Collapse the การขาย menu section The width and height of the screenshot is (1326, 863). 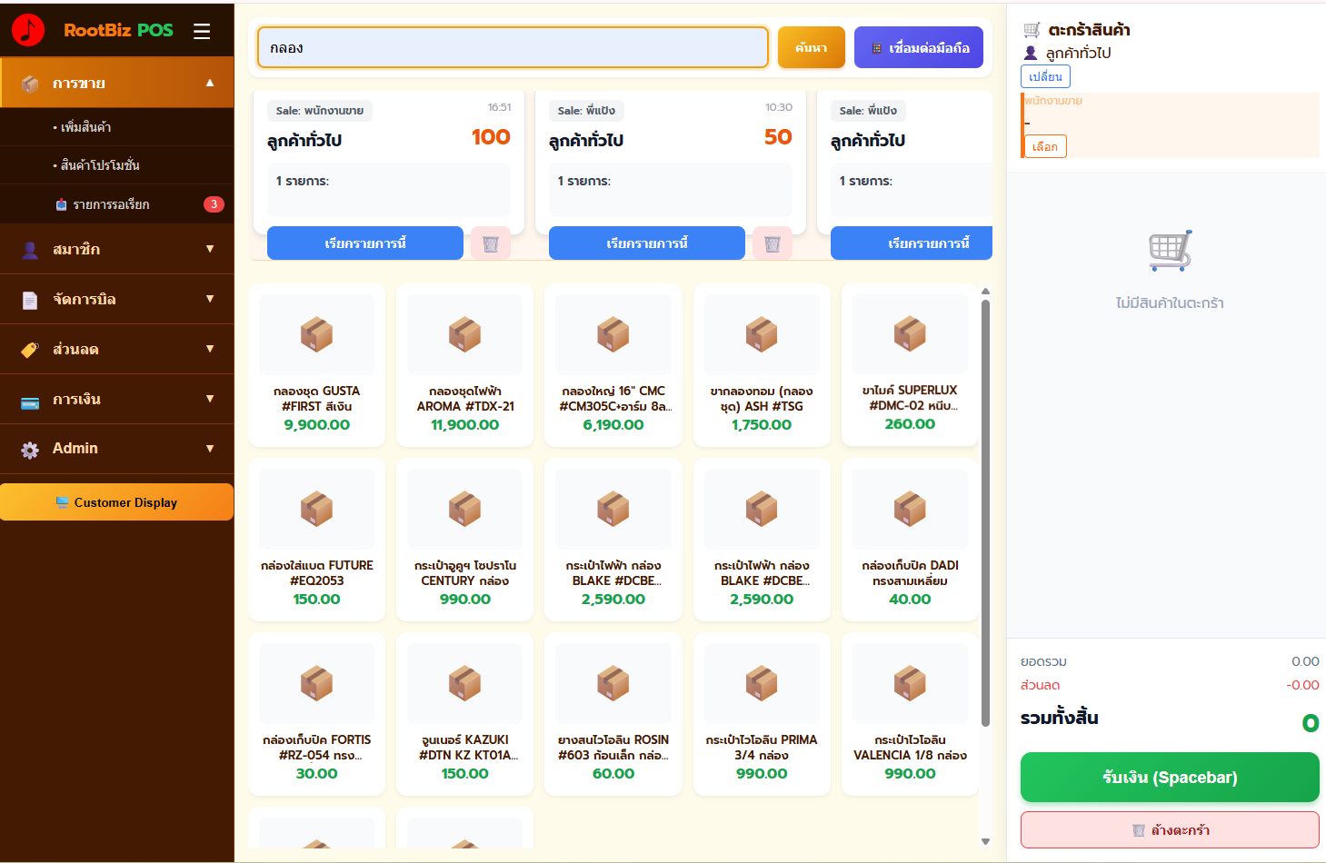tap(116, 82)
